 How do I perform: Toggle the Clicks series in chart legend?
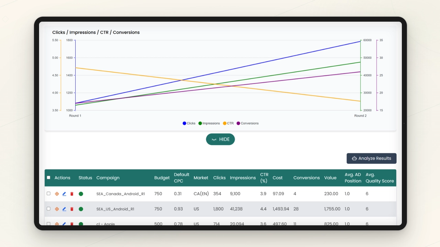(x=189, y=123)
